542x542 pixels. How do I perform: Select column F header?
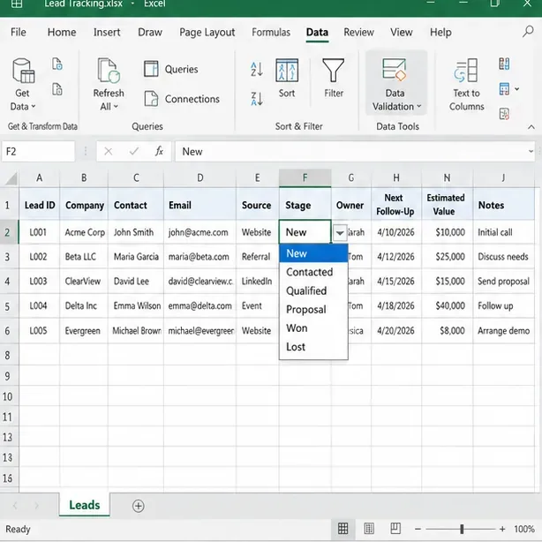pos(305,177)
